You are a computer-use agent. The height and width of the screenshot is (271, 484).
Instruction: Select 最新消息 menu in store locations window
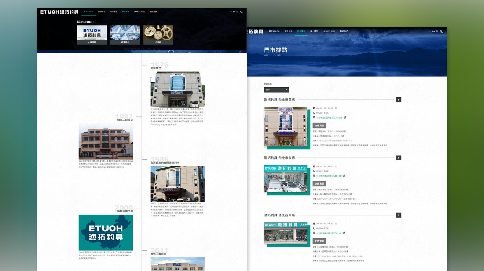pos(288,31)
